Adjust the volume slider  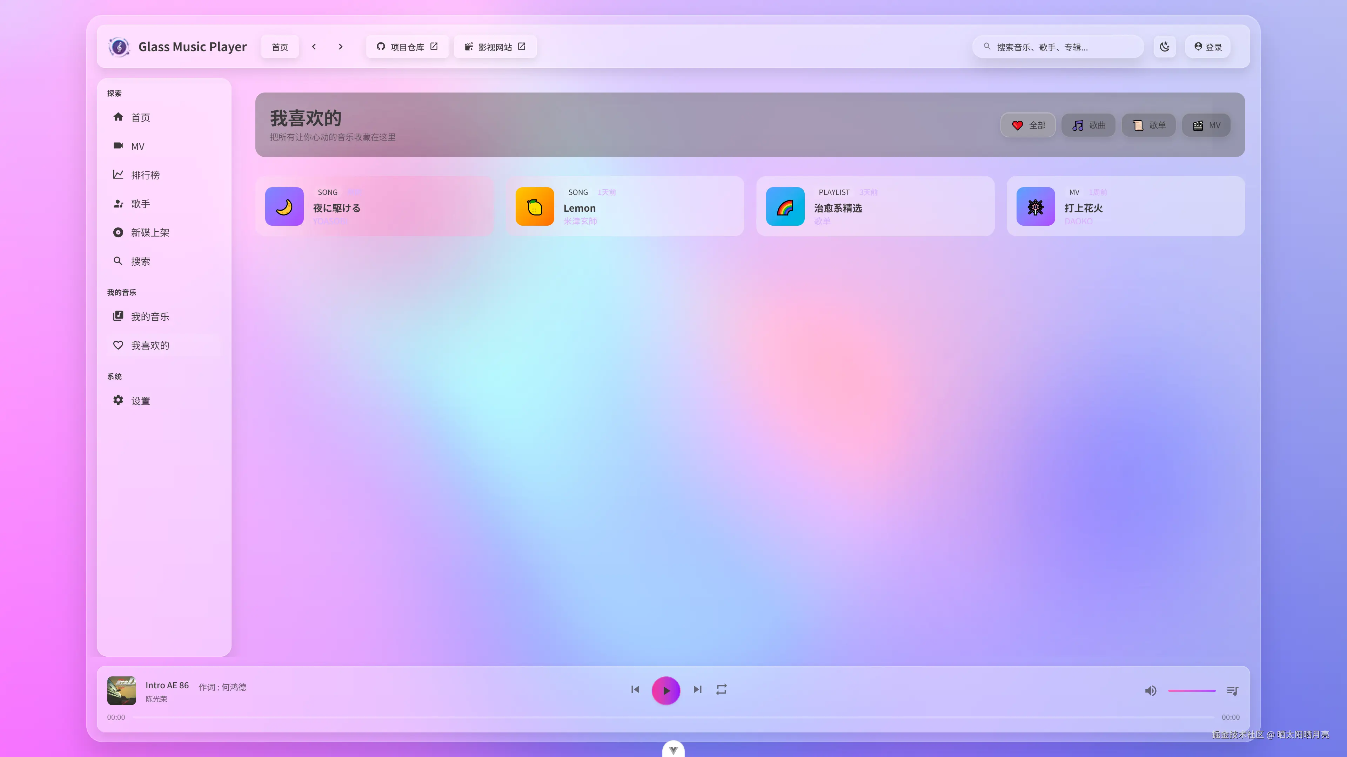(1192, 691)
